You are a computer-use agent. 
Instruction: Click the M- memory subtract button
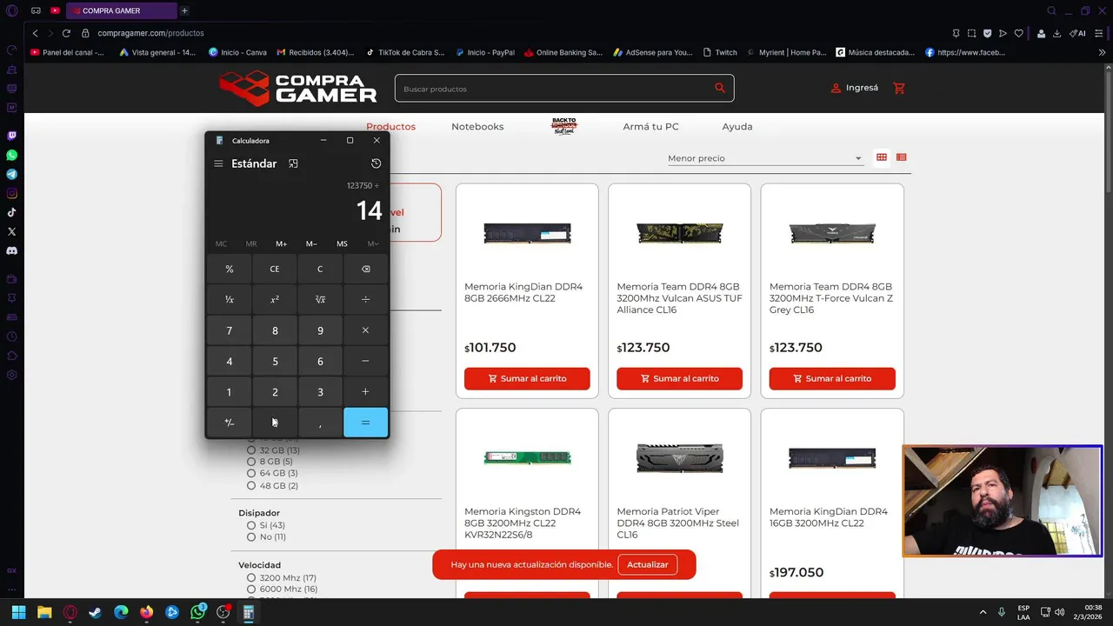coord(311,243)
